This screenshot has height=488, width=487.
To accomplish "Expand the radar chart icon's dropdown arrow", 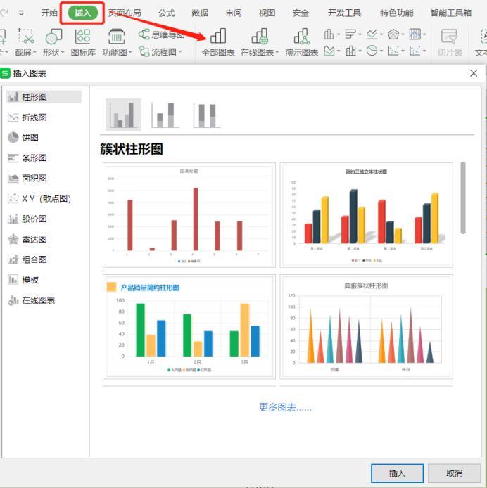I will coord(403,34).
